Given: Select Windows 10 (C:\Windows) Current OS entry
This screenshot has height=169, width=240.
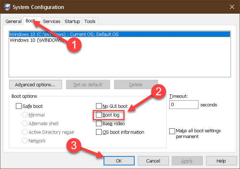Looking at the screenshot, I should tap(120, 34).
